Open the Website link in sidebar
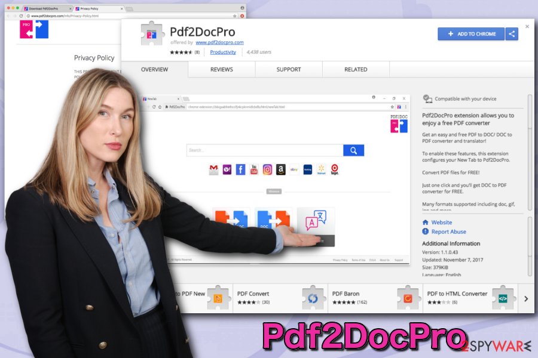The image size is (538, 358). 442,223
